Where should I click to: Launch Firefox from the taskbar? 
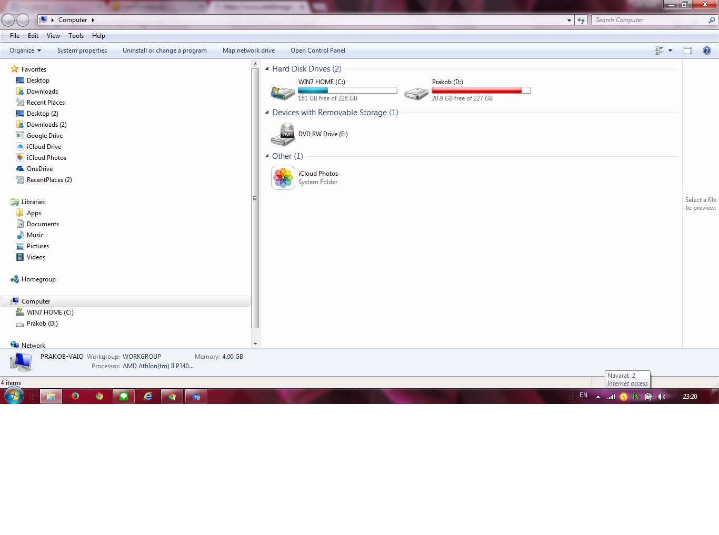pos(75,396)
